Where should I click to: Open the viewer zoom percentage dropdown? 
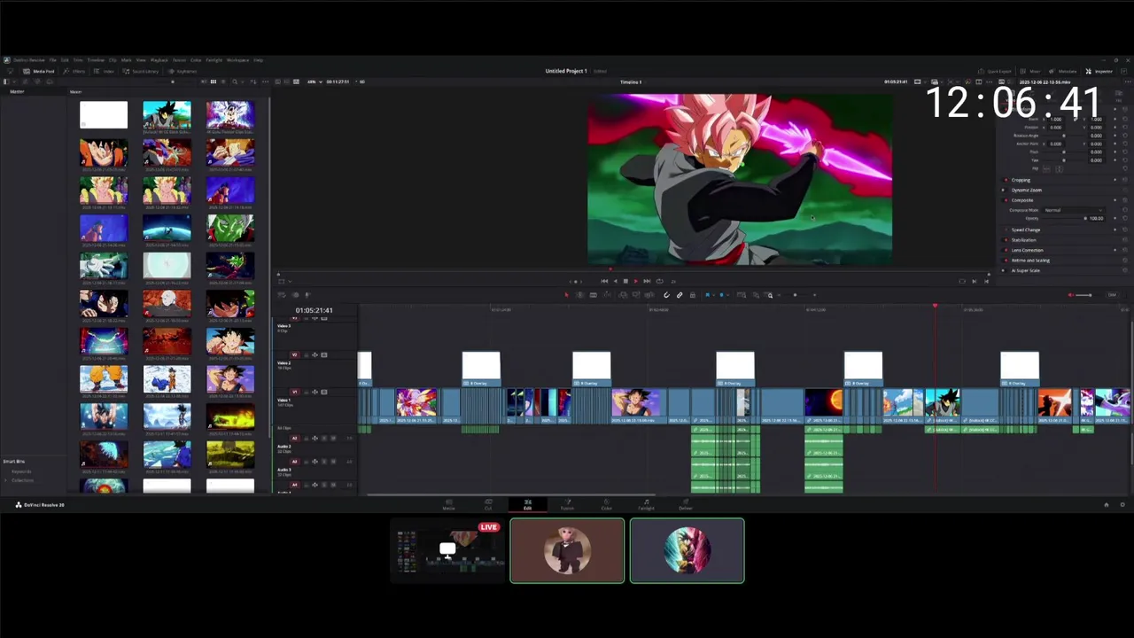click(316, 82)
